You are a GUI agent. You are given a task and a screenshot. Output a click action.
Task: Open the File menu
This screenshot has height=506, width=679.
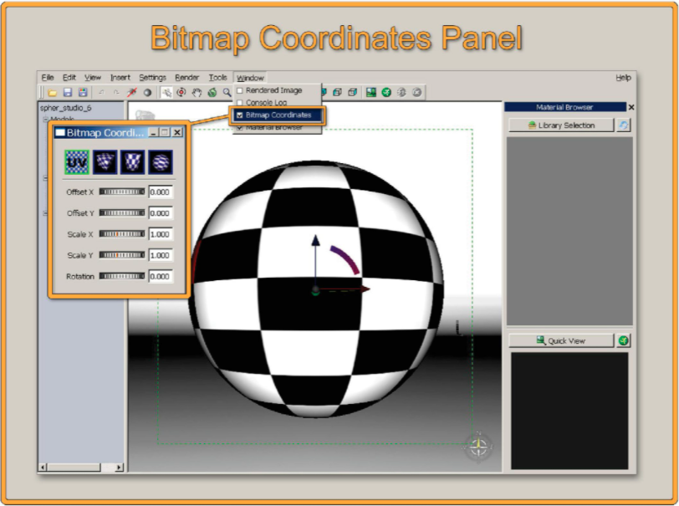click(48, 78)
